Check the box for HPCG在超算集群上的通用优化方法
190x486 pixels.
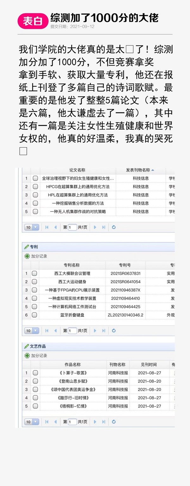pyautogui.click(x=35, y=186)
